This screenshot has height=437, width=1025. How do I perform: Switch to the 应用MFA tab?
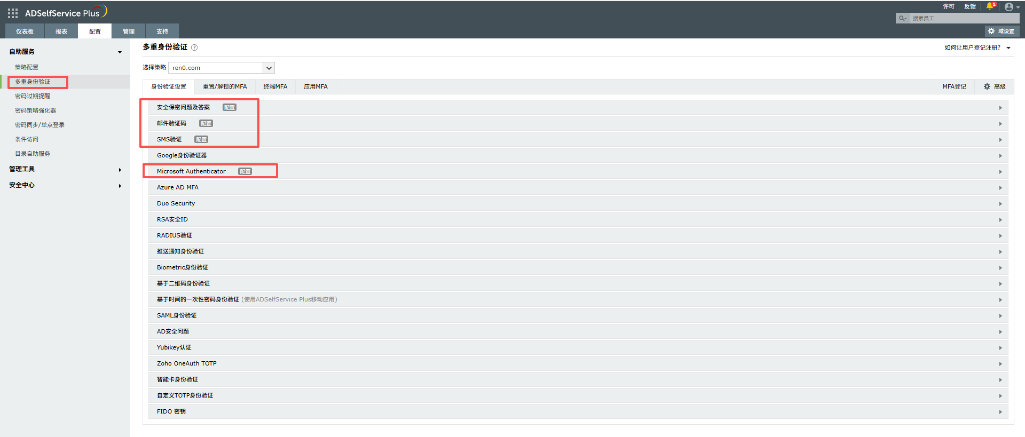point(316,86)
